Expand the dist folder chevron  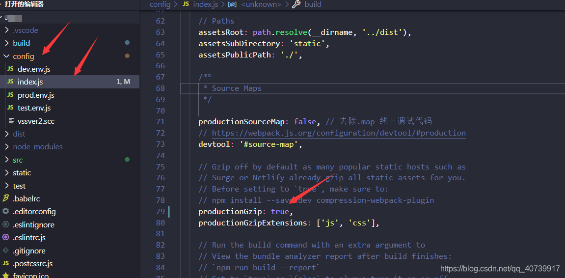coord(6,134)
